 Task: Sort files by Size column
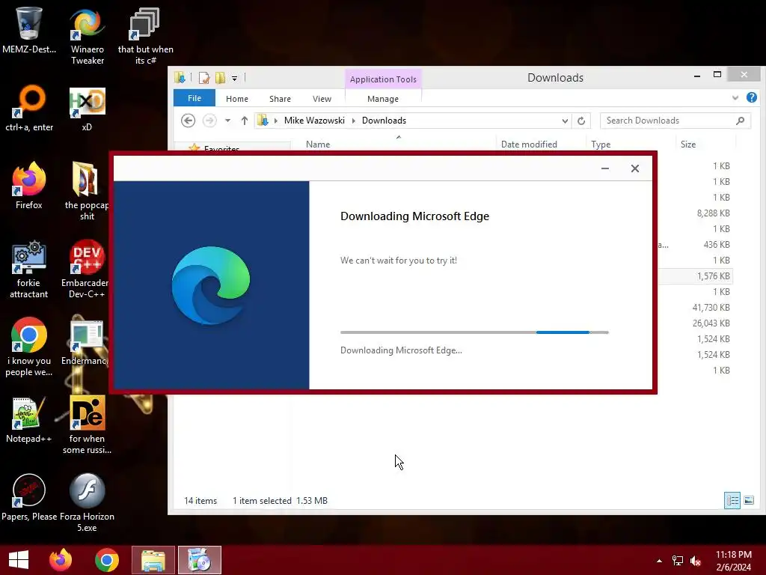(x=688, y=144)
